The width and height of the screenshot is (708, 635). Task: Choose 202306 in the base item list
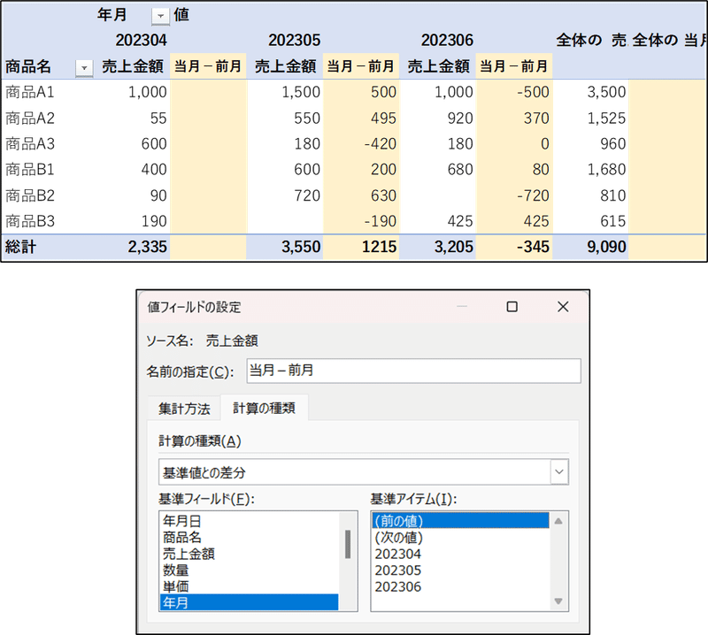pyautogui.click(x=460, y=586)
